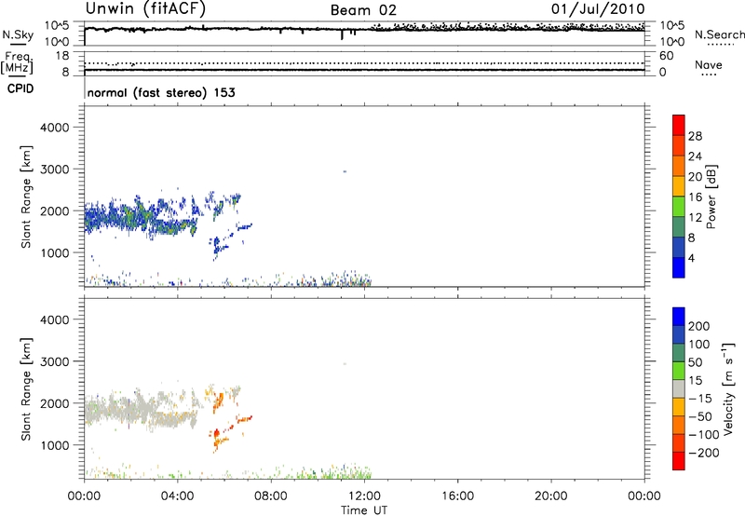Click the velocity panel 'Slant Range [km]' label
The image size is (745, 516).
point(26,389)
